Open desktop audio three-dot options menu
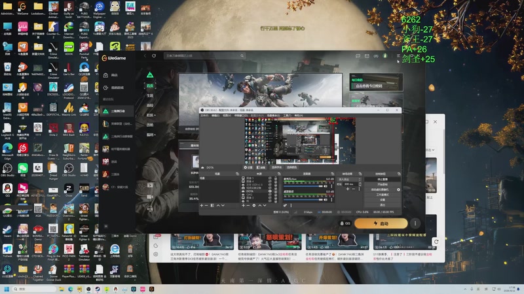 (x=331, y=200)
